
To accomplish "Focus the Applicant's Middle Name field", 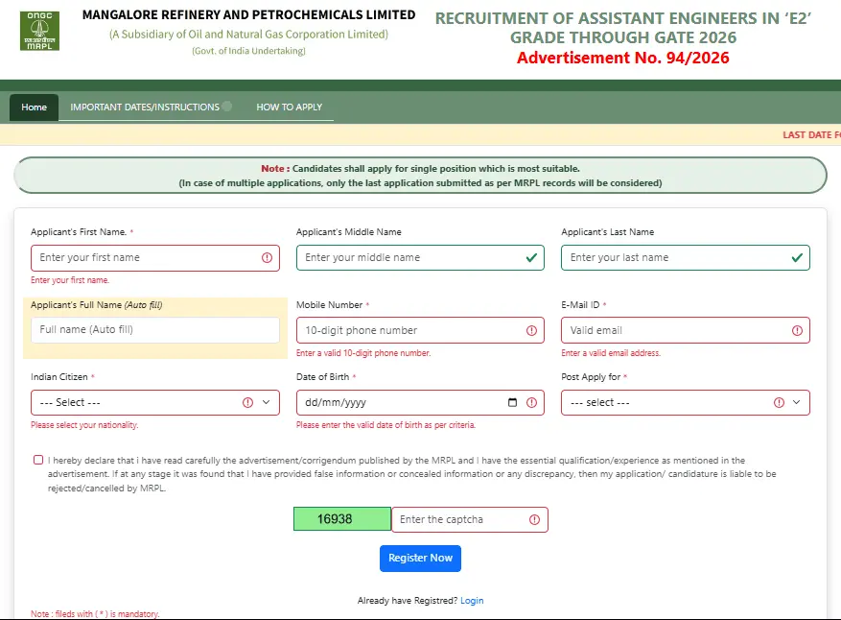I will click(x=420, y=257).
